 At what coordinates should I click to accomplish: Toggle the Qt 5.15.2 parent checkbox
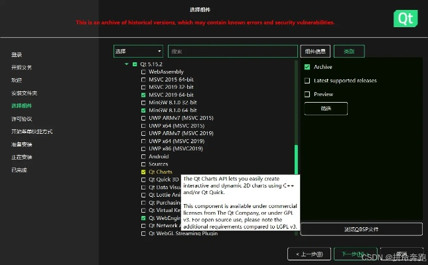pos(135,64)
